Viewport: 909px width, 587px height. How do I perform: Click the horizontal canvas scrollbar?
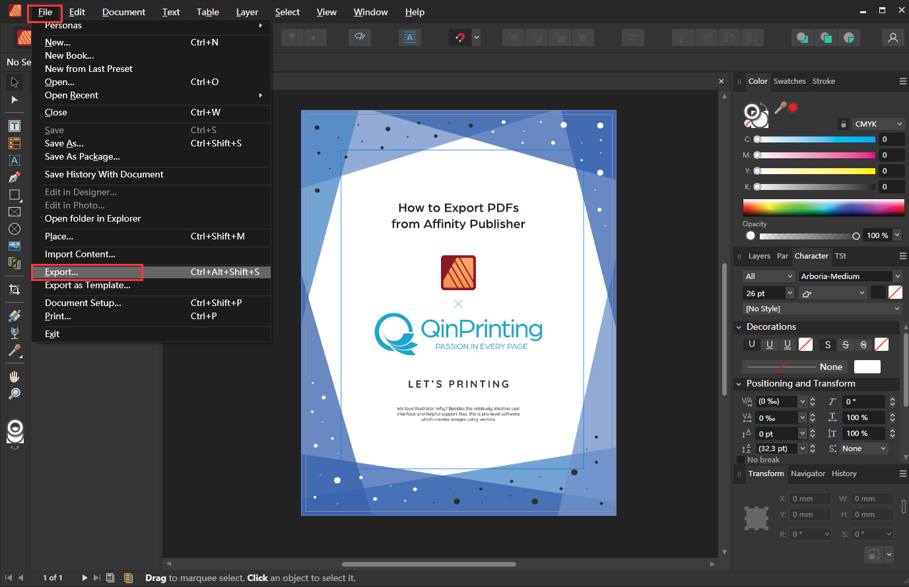coord(429,564)
